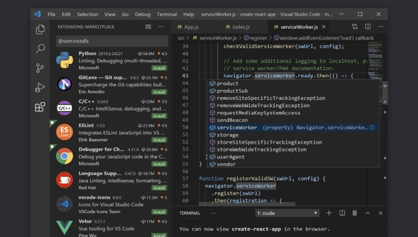Open the Source Control view icon
Viewport: 418px width, 237px height.
[x=40, y=68]
